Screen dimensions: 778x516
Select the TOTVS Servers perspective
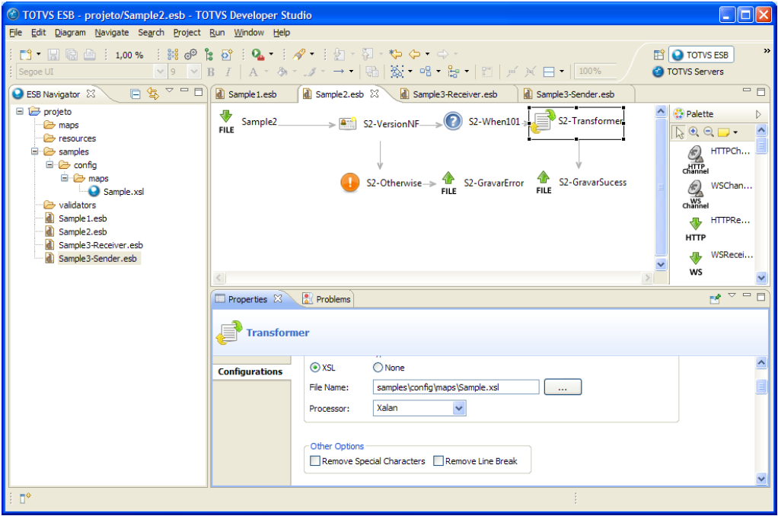[x=688, y=72]
